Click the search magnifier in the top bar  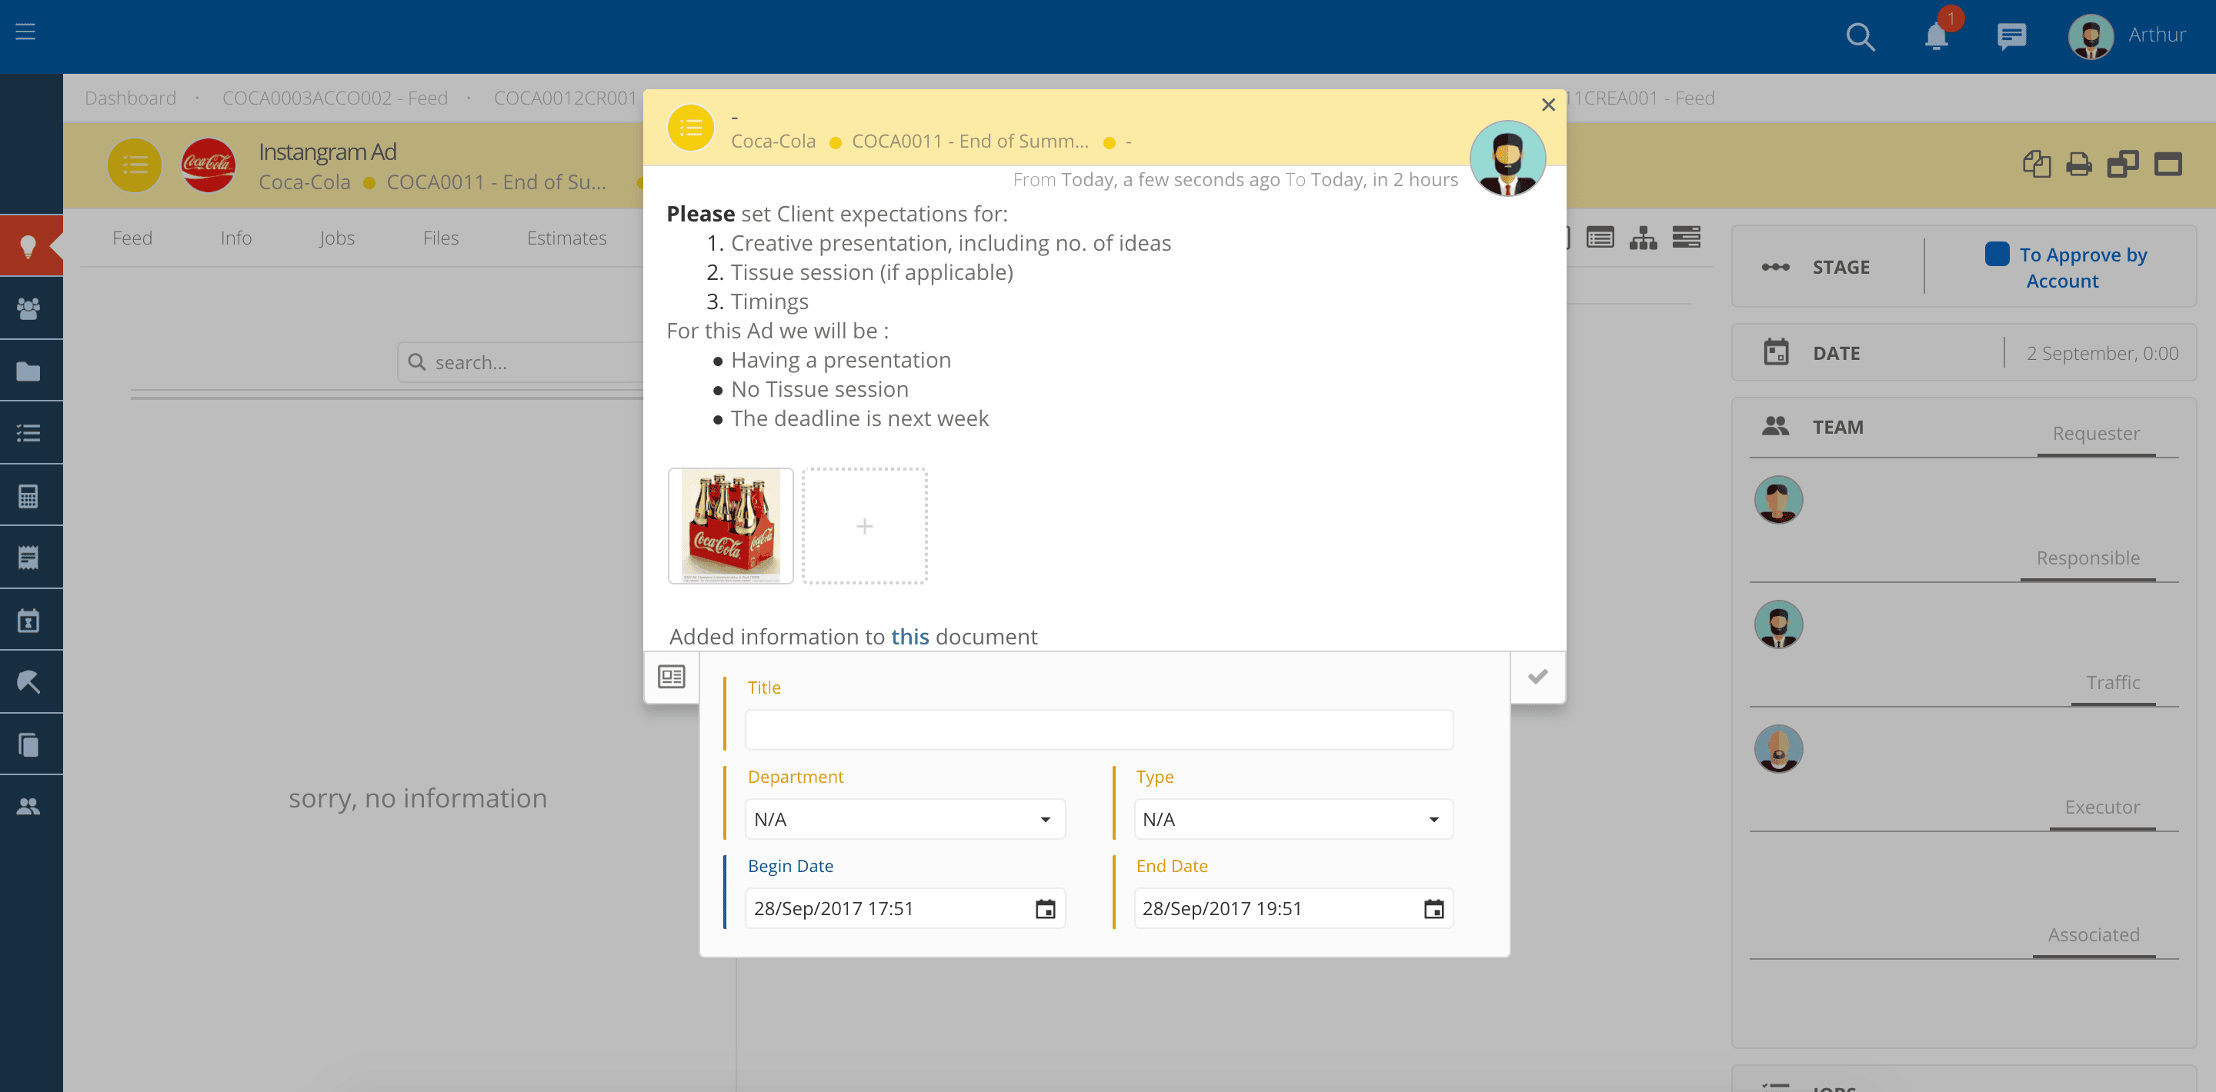[1860, 36]
